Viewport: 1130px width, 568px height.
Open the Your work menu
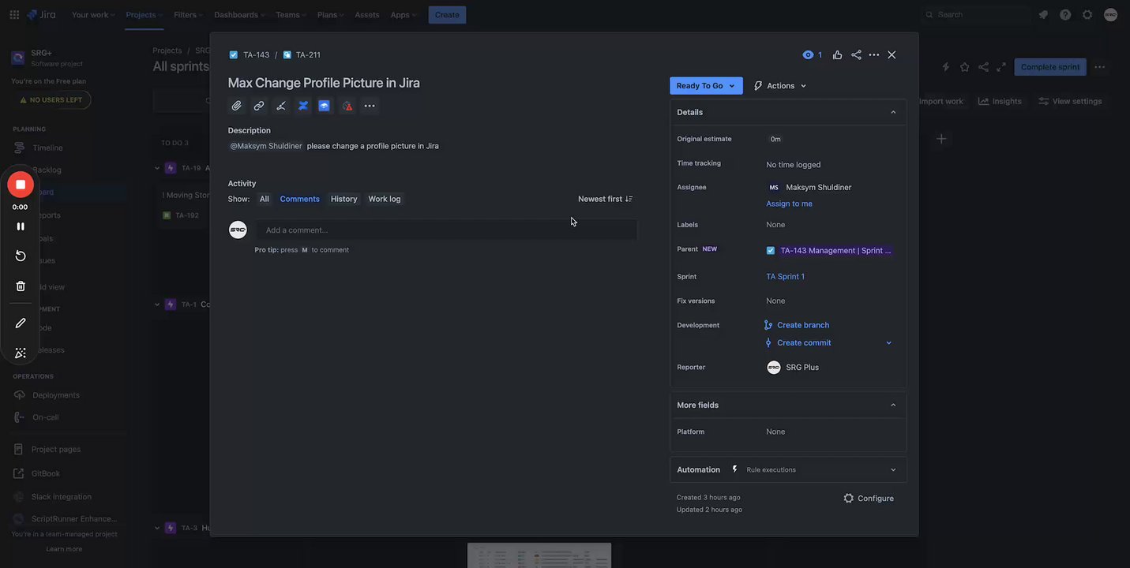point(93,15)
